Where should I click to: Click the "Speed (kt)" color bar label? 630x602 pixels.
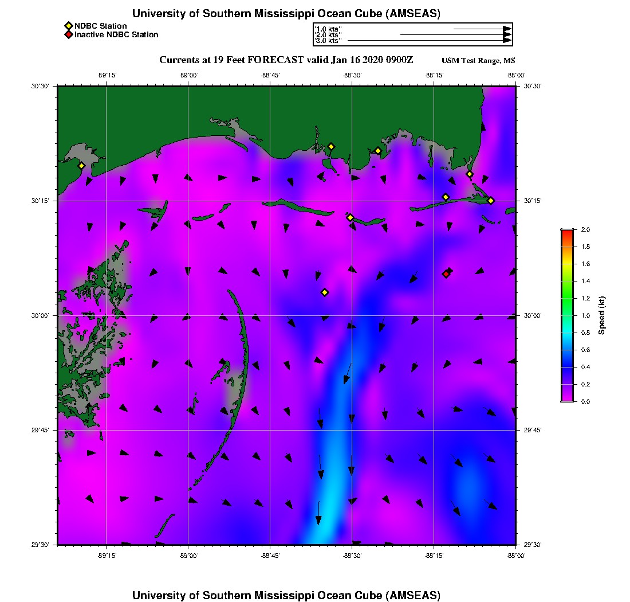tap(602, 315)
